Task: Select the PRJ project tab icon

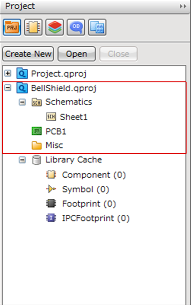Action: point(12,28)
